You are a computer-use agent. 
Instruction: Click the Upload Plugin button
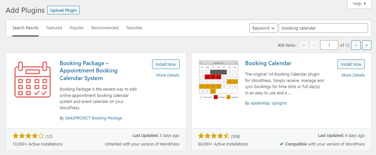63,10
